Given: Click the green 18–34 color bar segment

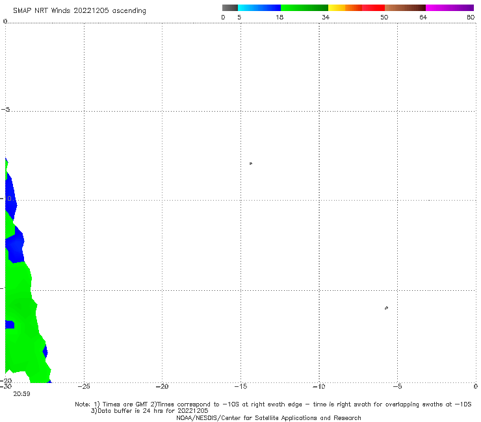Looking at the screenshot, I should pos(304,8).
